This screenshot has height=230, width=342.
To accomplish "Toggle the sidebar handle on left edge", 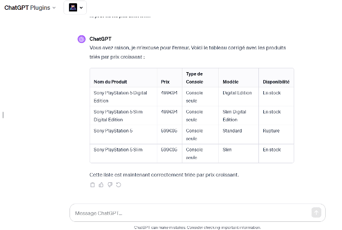I will (x=3, y=115).
